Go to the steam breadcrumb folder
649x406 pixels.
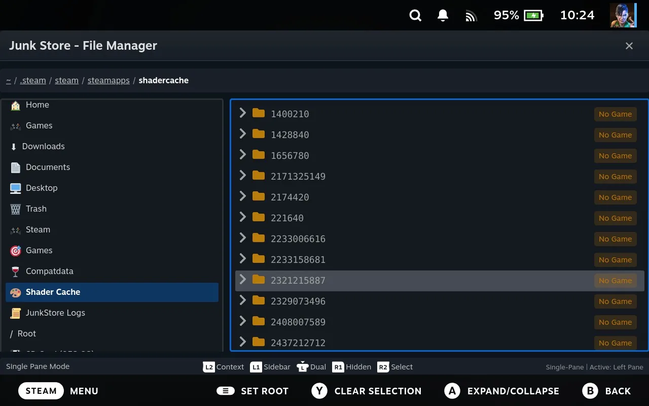coord(66,80)
